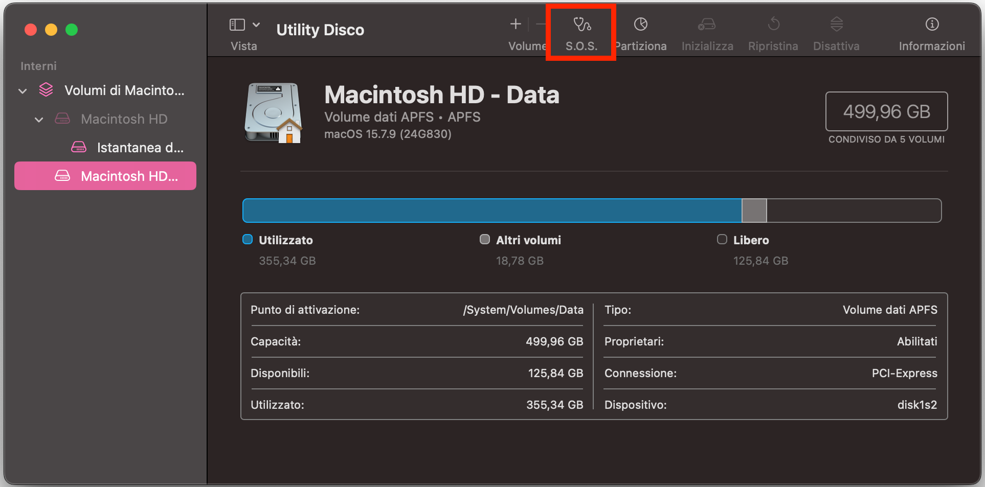Collapse the Macintosh HD tree item
This screenshot has height=487, width=985.
click(x=39, y=120)
